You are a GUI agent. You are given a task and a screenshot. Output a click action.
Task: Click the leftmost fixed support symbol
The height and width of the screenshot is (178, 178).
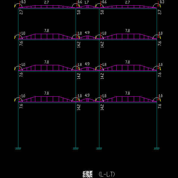(18, 149)
